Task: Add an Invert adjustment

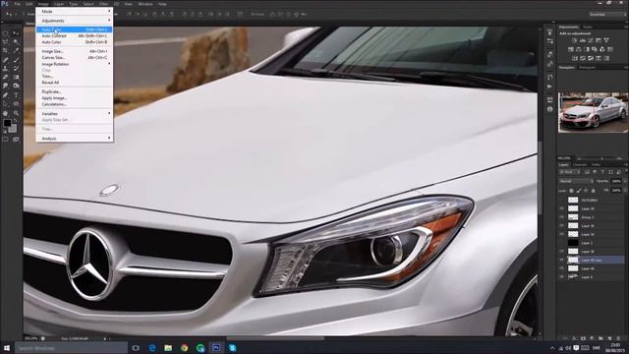Action: tap(574, 58)
